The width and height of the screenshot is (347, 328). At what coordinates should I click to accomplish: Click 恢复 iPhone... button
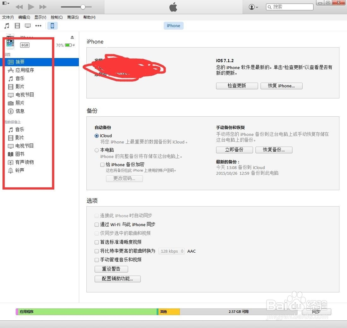click(281, 86)
